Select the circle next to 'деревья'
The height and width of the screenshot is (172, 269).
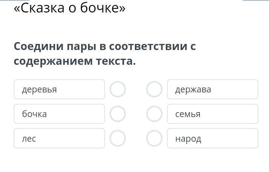(117, 89)
